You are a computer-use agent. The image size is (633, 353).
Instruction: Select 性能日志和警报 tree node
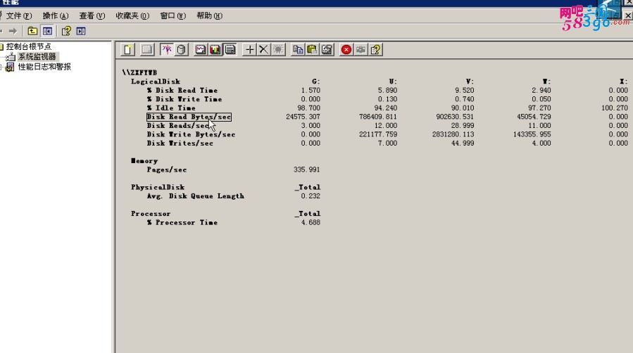tap(44, 67)
